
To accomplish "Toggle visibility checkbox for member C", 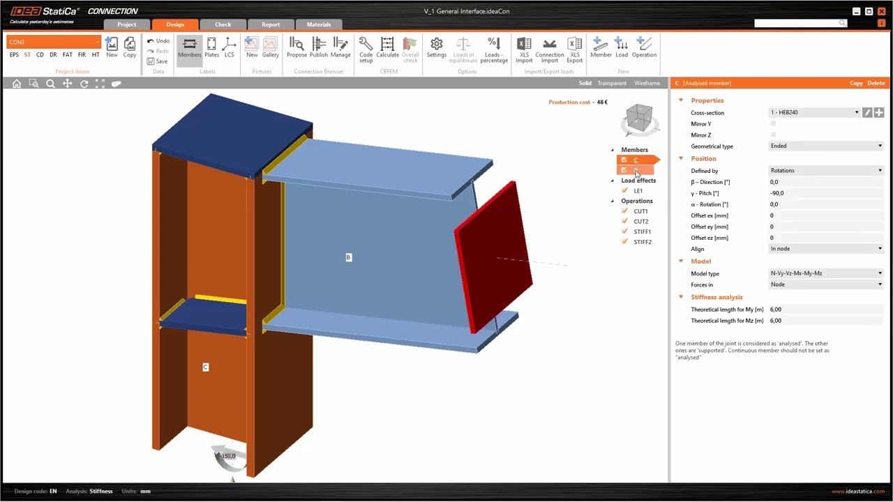I will (624, 160).
